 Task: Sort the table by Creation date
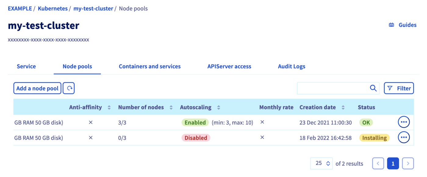point(343,107)
